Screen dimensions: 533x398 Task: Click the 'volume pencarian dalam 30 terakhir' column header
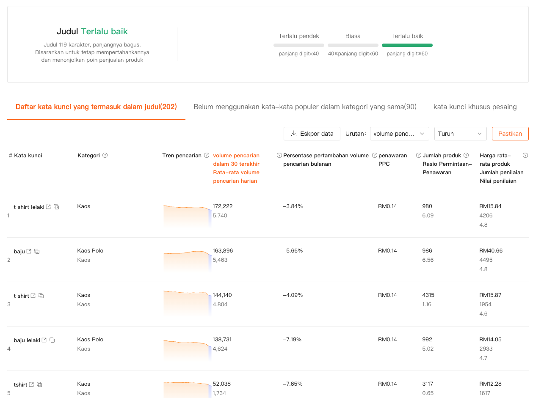coord(236,168)
